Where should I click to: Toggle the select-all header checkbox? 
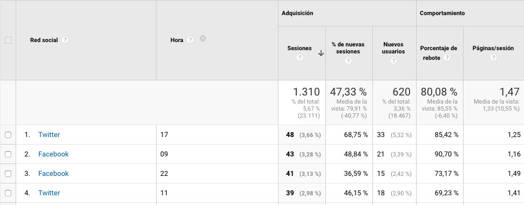pos(8,40)
